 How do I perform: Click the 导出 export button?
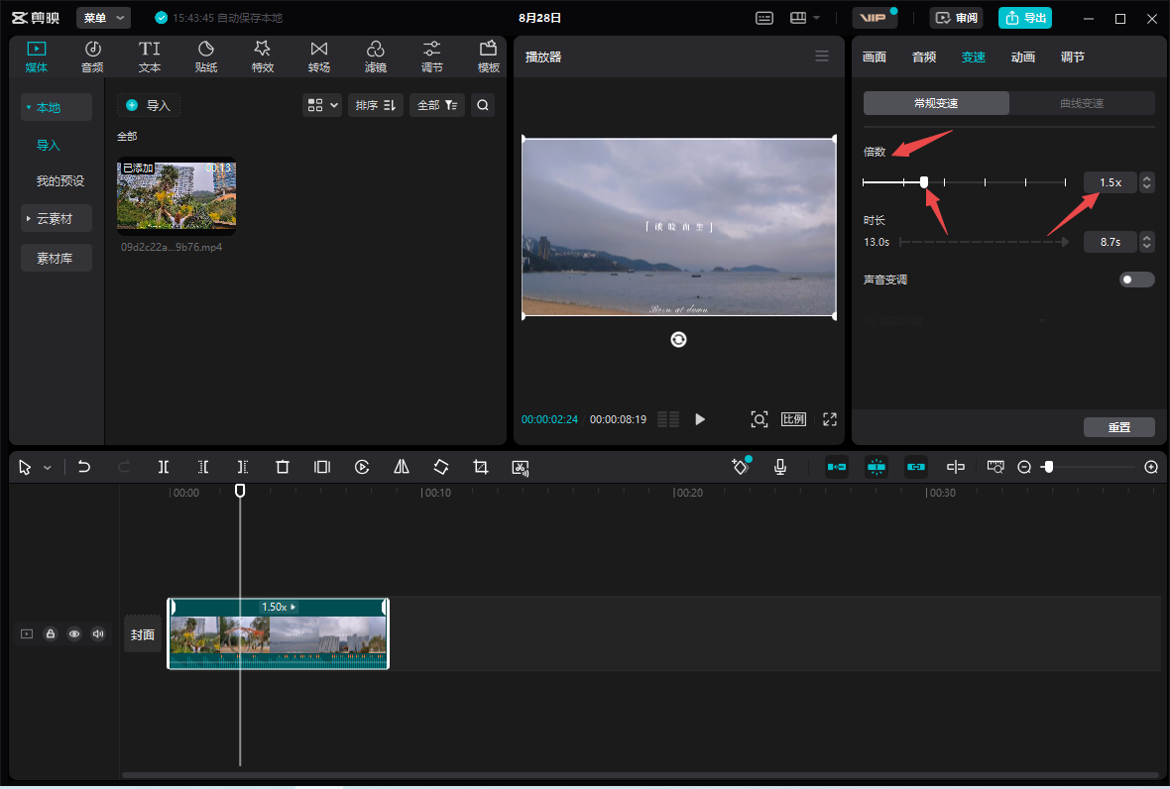click(x=1025, y=18)
